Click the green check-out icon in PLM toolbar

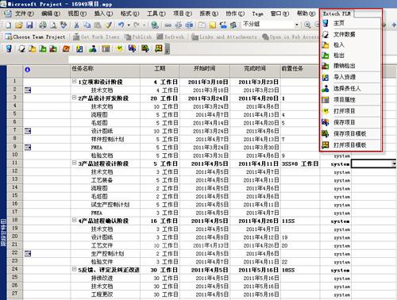[x=43, y=48]
